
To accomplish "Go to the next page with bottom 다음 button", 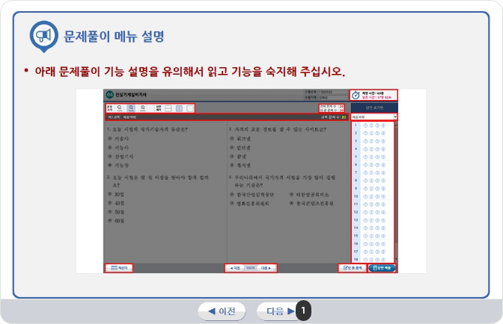I will [280, 311].
